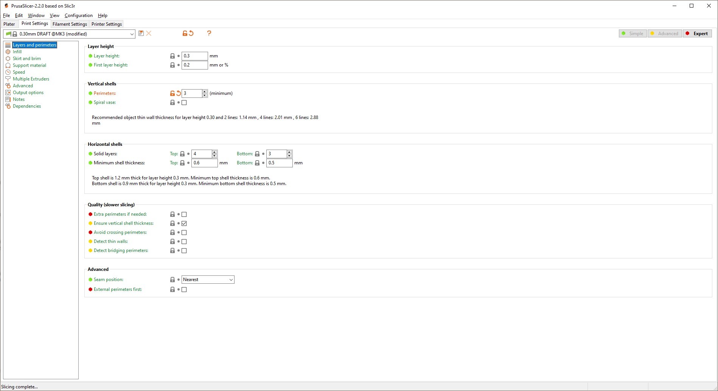Open Multiple Extruders settings page

[x=31, y=79]
